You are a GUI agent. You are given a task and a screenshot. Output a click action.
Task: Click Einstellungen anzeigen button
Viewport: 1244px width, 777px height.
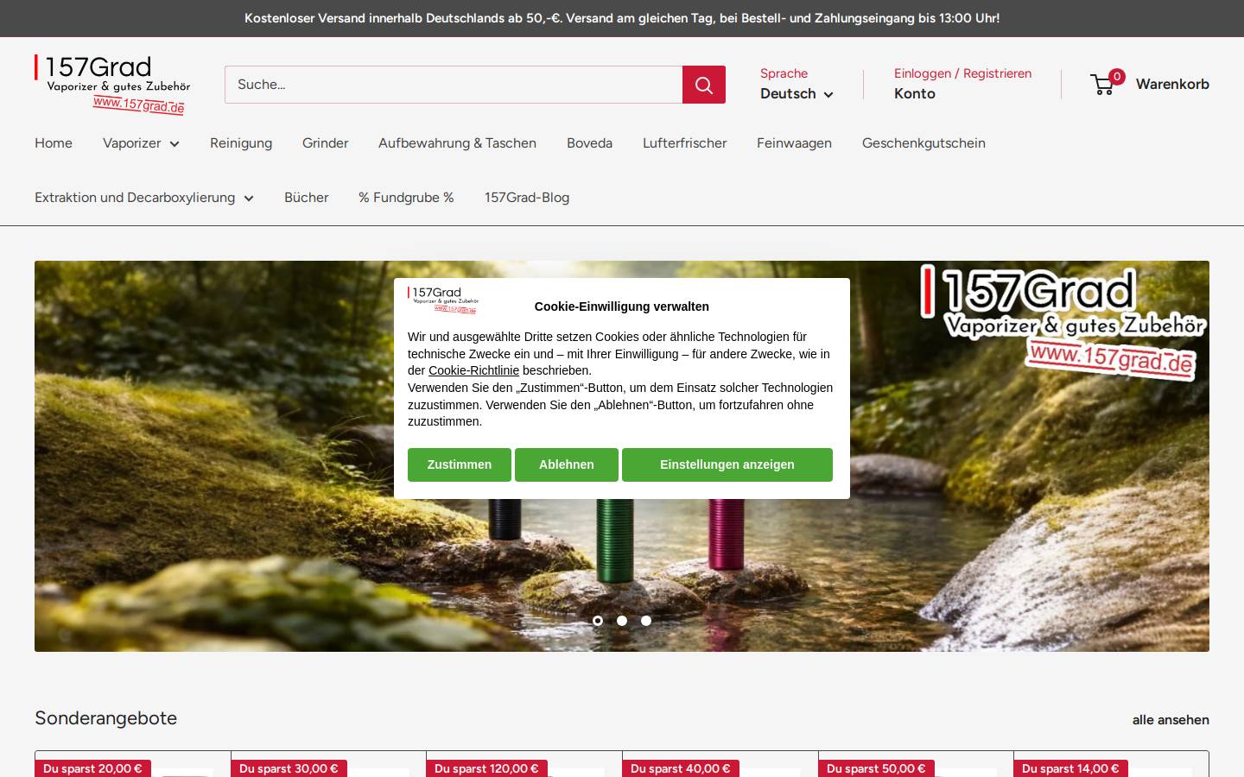(727, 464)
